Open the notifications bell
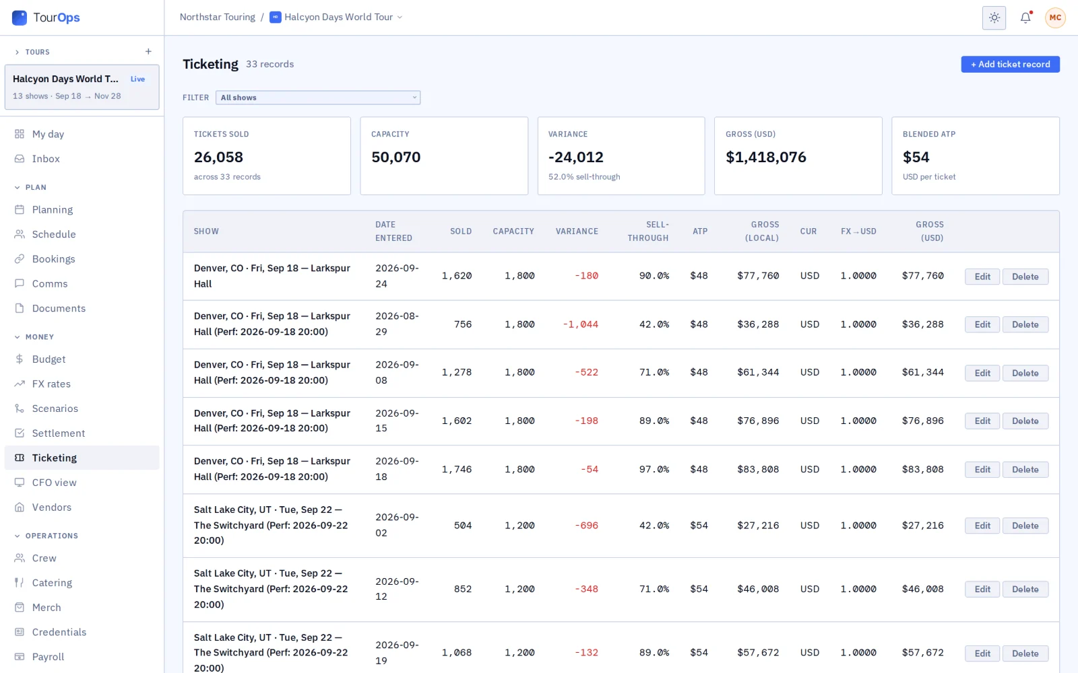Image resolution: width=1078 pixels, height=673 pixels. (x=1025, y=17)
